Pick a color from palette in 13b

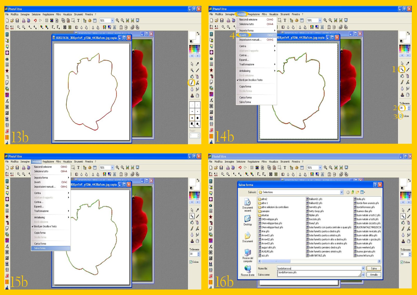tap(194, 49)
